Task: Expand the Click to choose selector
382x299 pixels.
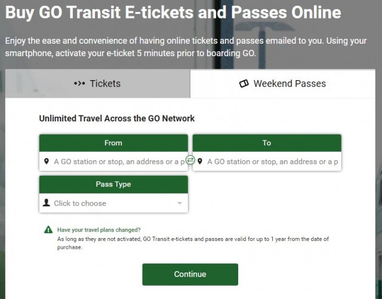Action: click(113, 203)
